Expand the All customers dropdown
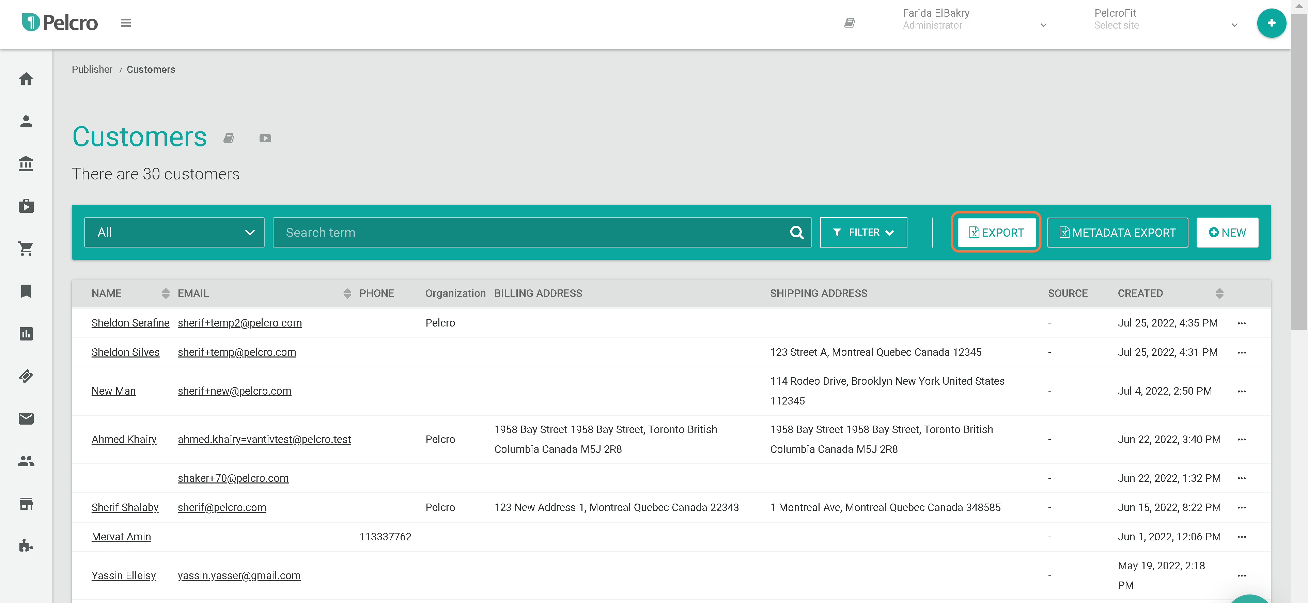Viewport: 1308px width, 603px height. [x=174, y=233]
